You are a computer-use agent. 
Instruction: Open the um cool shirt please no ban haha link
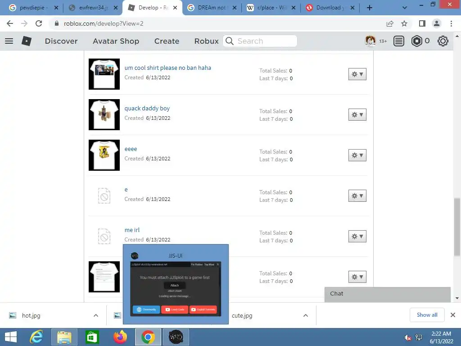click(167, 68)
